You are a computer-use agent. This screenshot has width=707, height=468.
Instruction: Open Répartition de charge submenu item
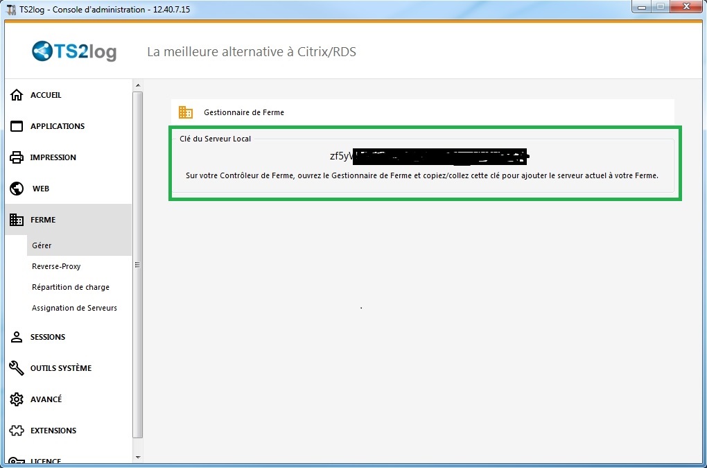(71, 287)
